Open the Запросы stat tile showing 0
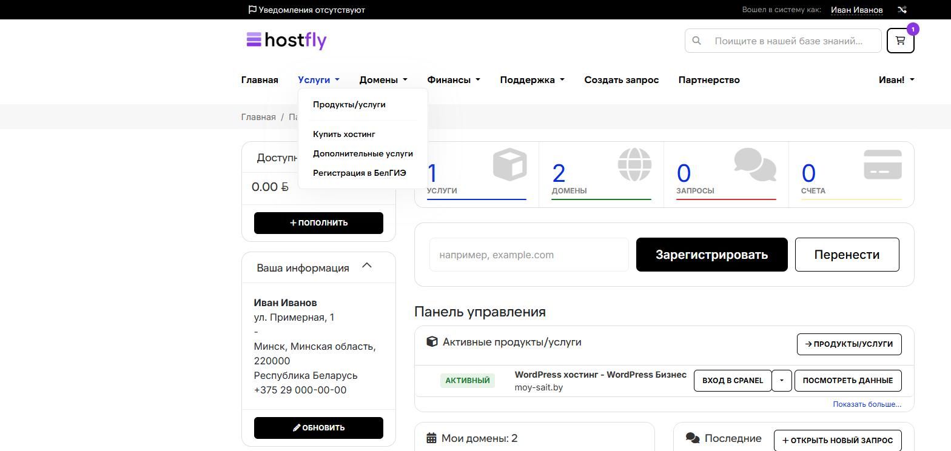This screenshot has width=951, height=451. coord(726,175)
